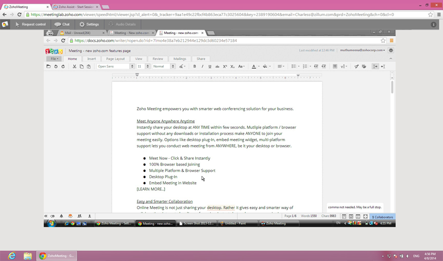Viewport: 443px width, 261px height.
Task: Click the Words 1550 counter
Action: point(309,216)
